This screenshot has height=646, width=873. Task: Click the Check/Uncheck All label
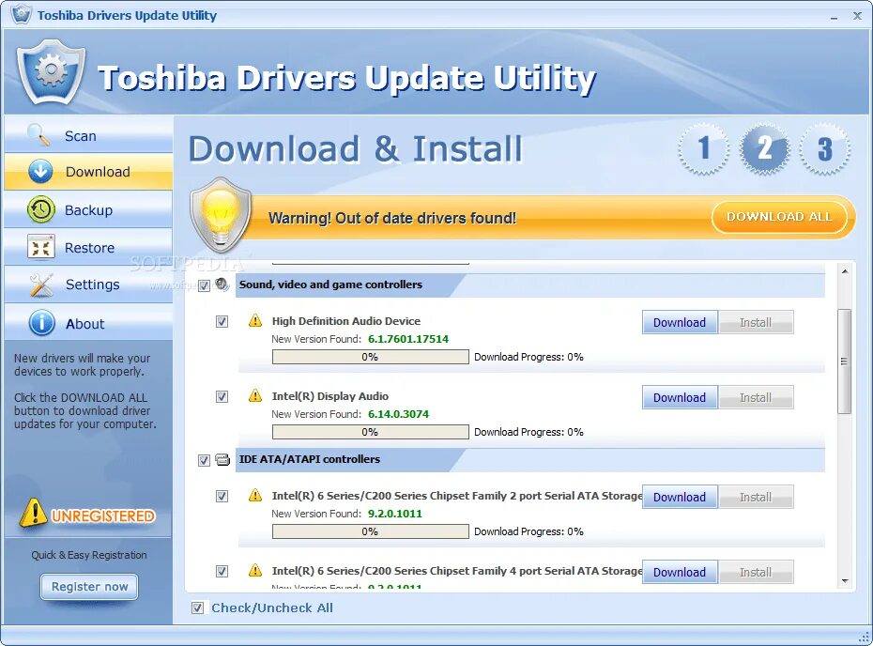(272, 608)
